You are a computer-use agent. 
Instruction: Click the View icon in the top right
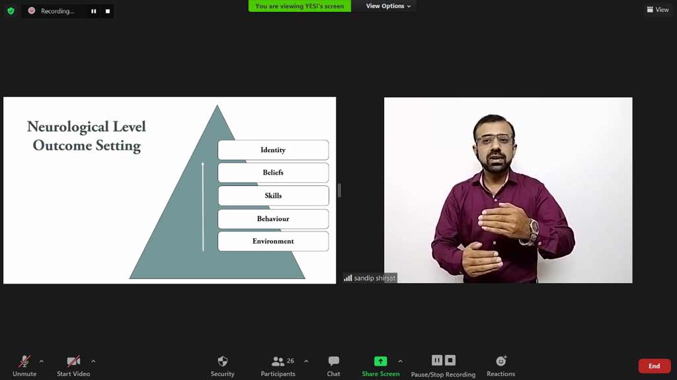click(658, 9)
